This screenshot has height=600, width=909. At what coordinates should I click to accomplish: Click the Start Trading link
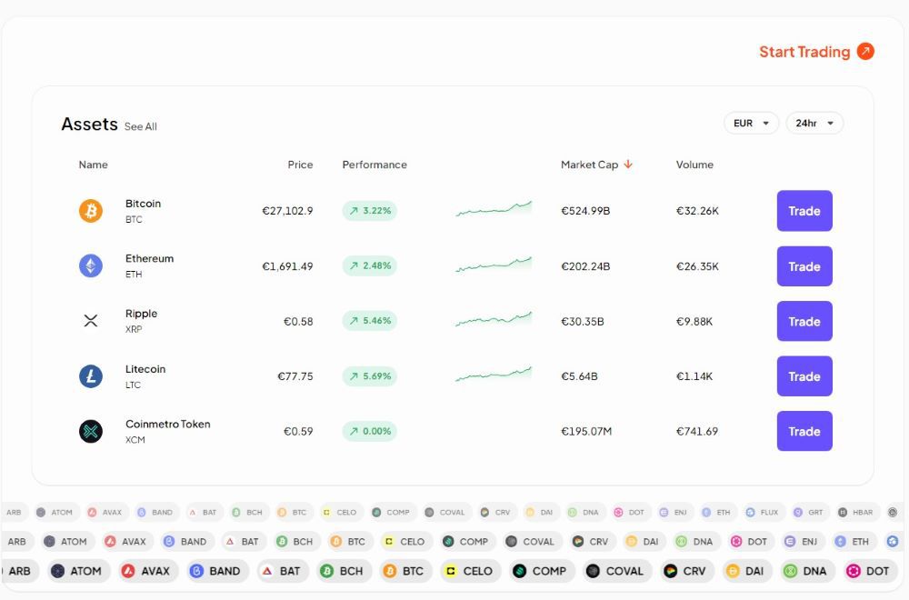[816, 52]
